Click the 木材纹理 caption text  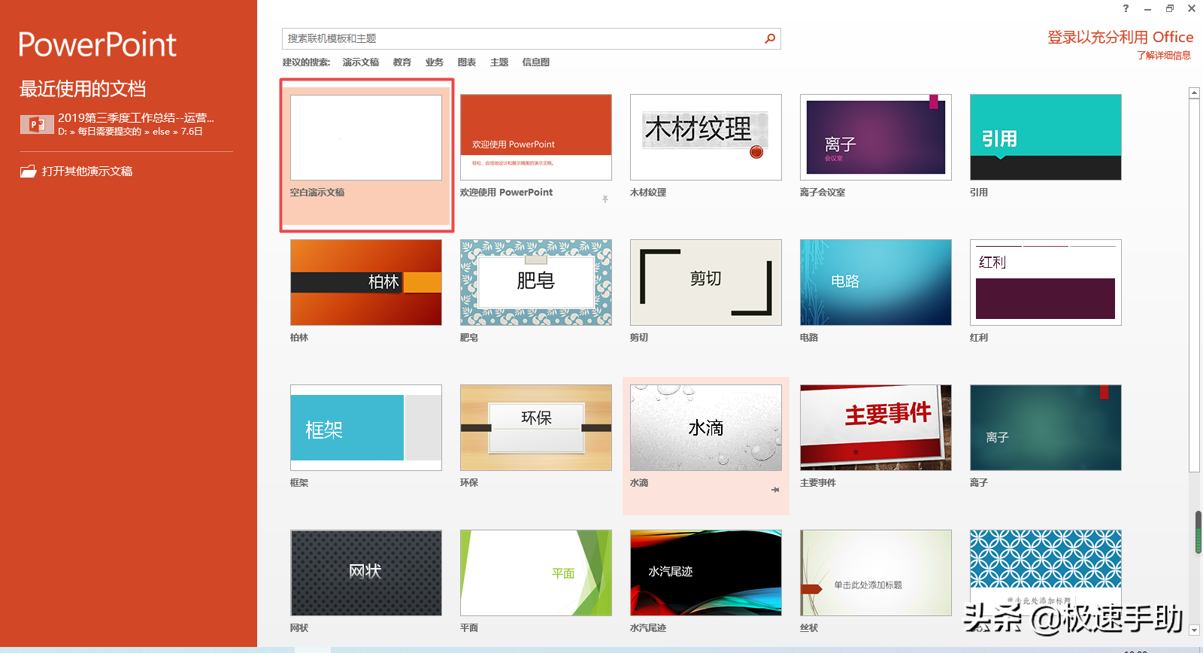[x=648, y=193]
